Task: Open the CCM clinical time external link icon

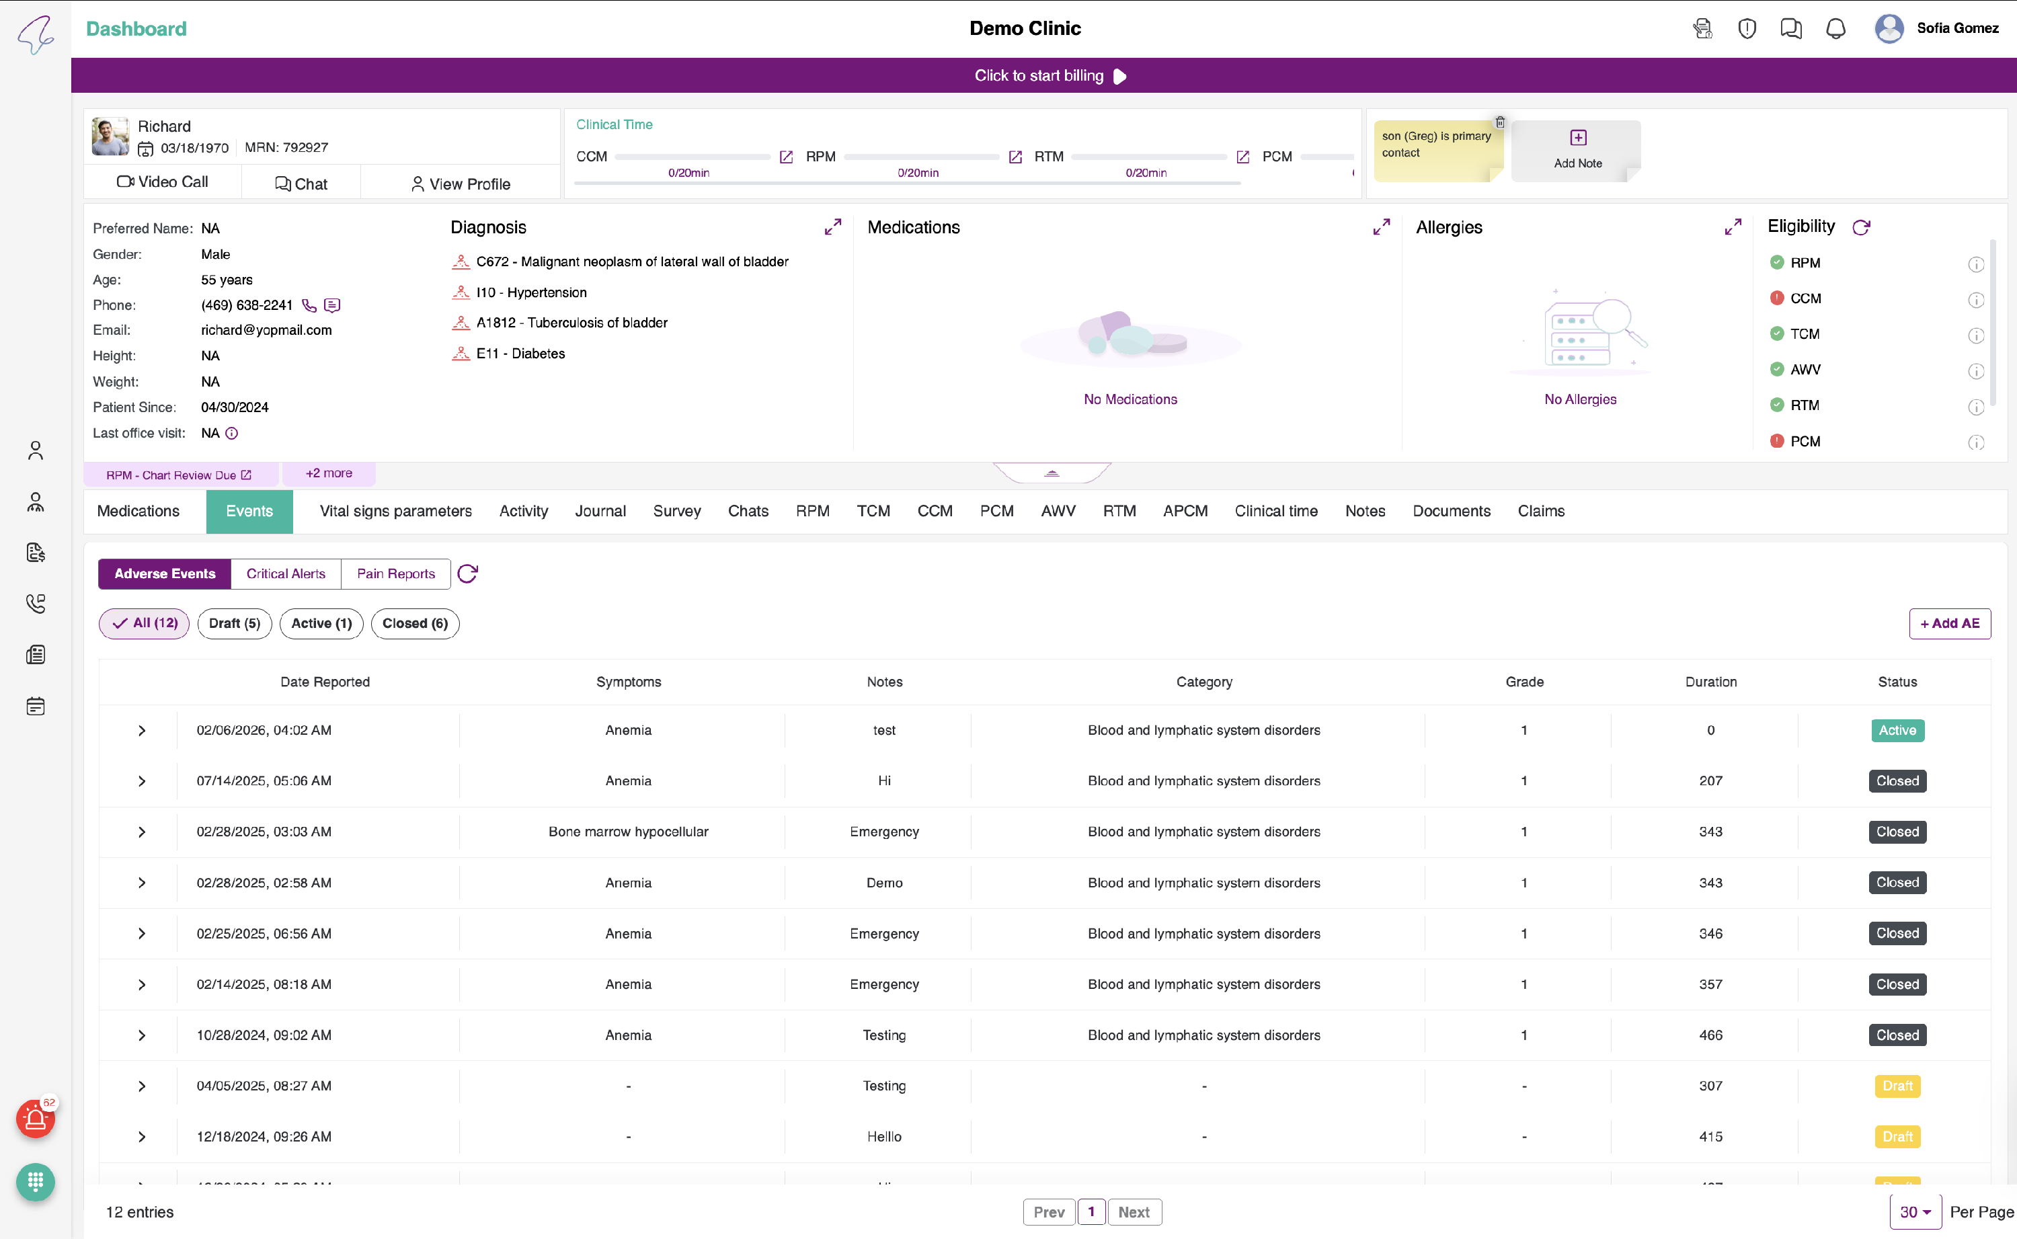Action: pyautogui.click(x=786, y=157)
